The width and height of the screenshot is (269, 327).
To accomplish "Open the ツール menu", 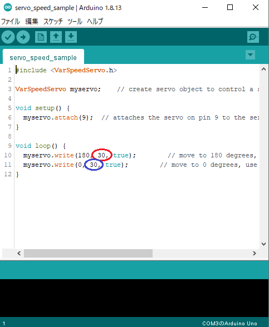I will [x=75, y=21].
